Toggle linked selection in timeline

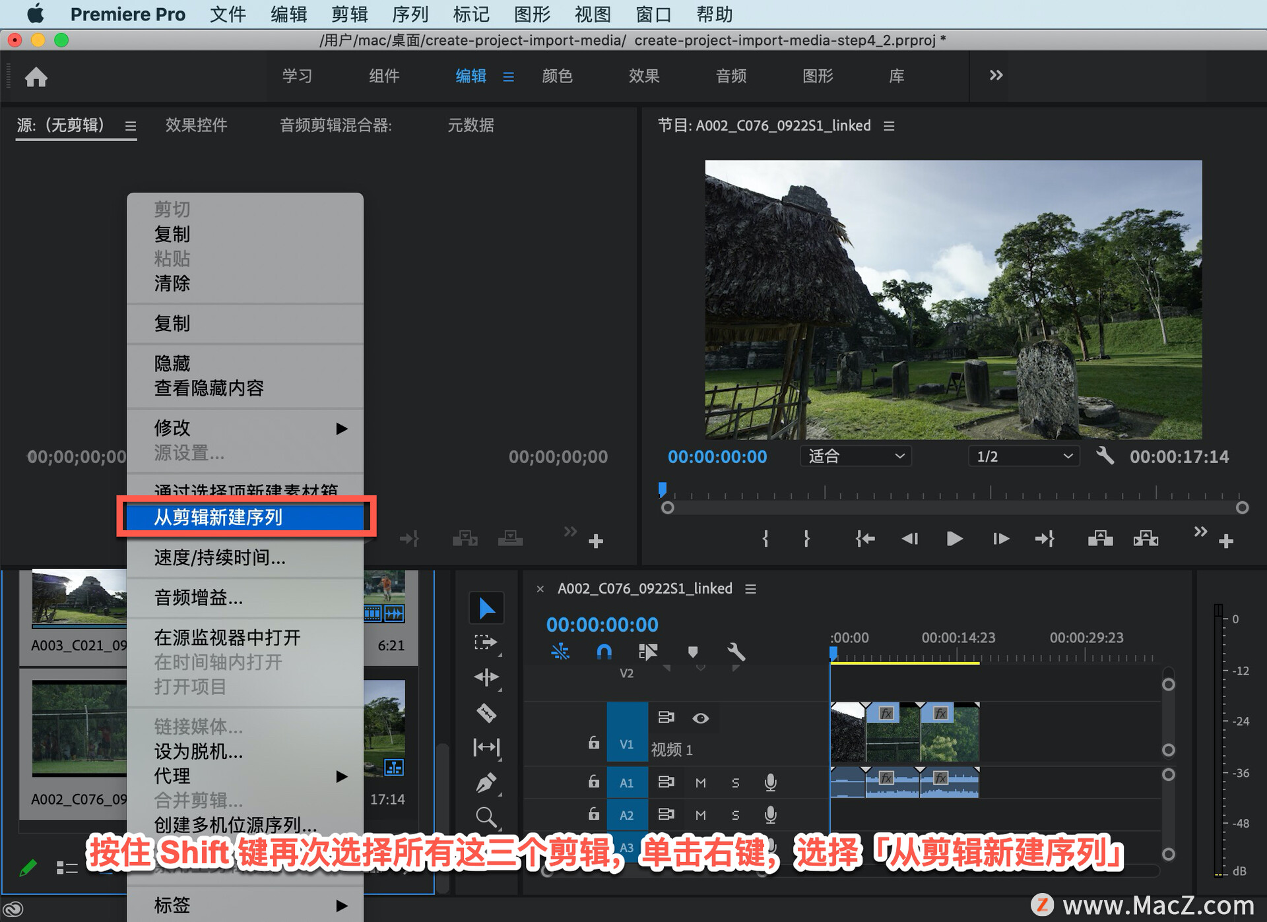[x=648, y=652]
